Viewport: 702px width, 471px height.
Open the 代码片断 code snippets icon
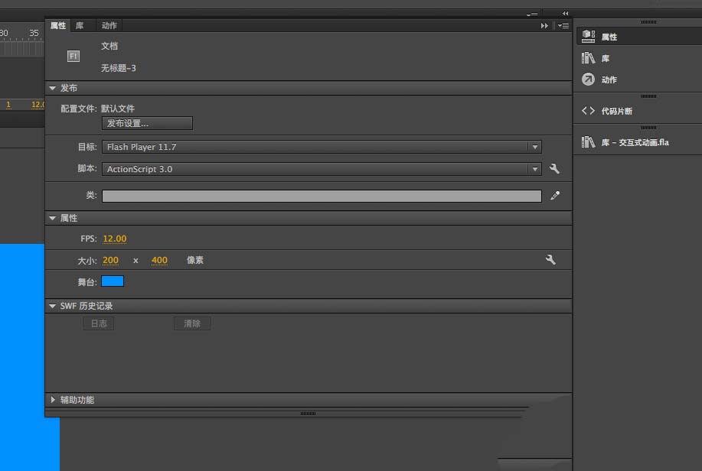click(588, 110)
